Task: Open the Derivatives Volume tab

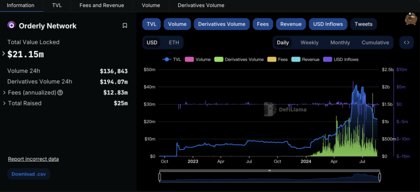Action: (x=201, y=6)
